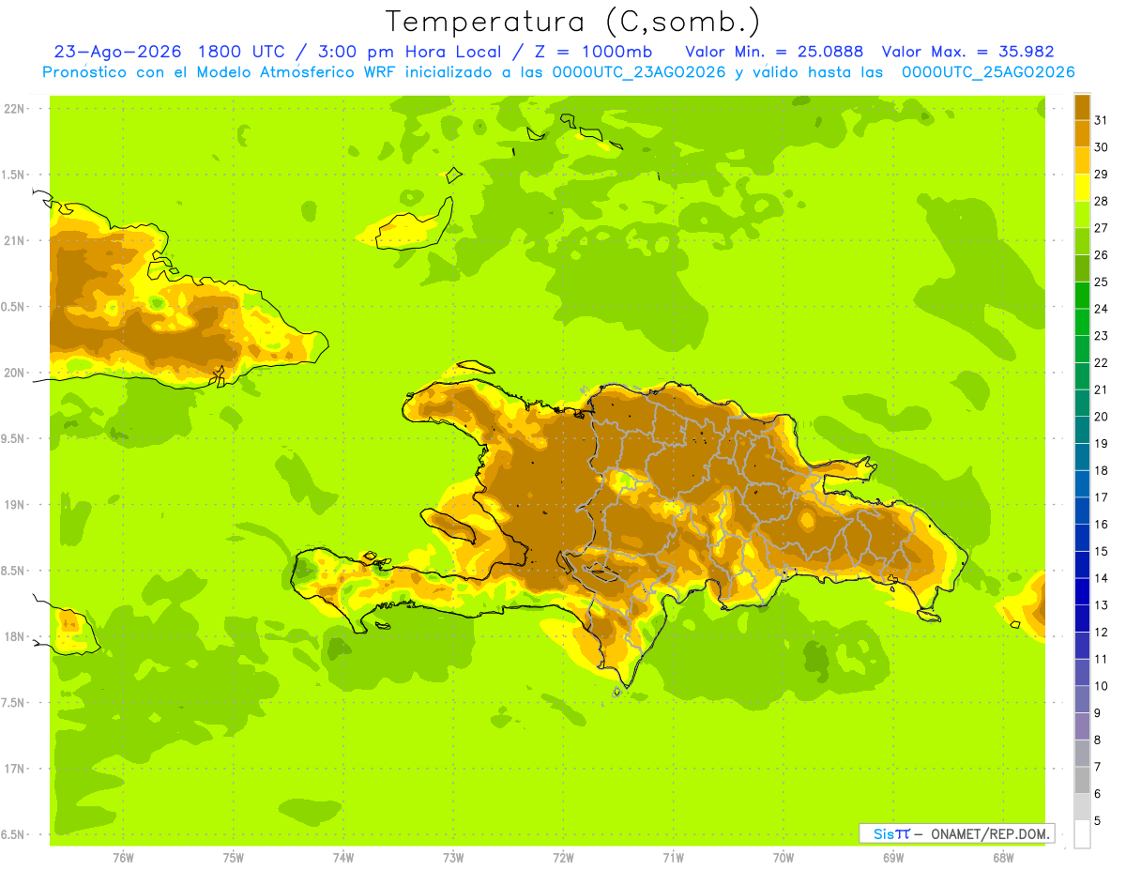This screenshot has width=1126, height=870.
Task: Click the "72W" longitude label
Action: click(563, 858)
